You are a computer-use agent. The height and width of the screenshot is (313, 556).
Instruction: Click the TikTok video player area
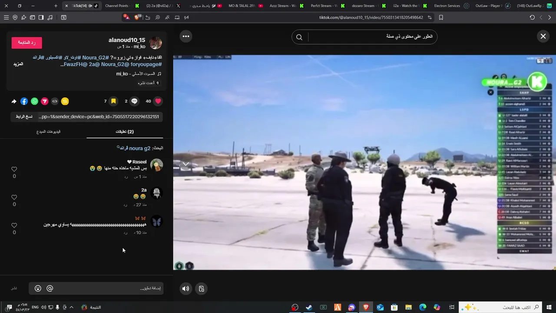pyautogui.click(x=364, y=162)
